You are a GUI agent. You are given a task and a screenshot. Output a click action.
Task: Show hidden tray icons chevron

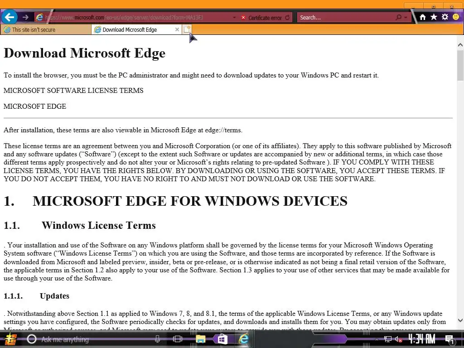[x=377, y=339]
